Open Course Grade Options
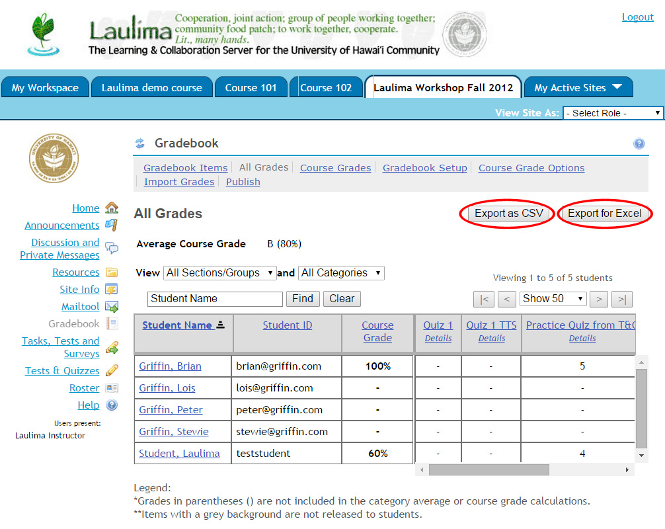 tap(531, 167)
